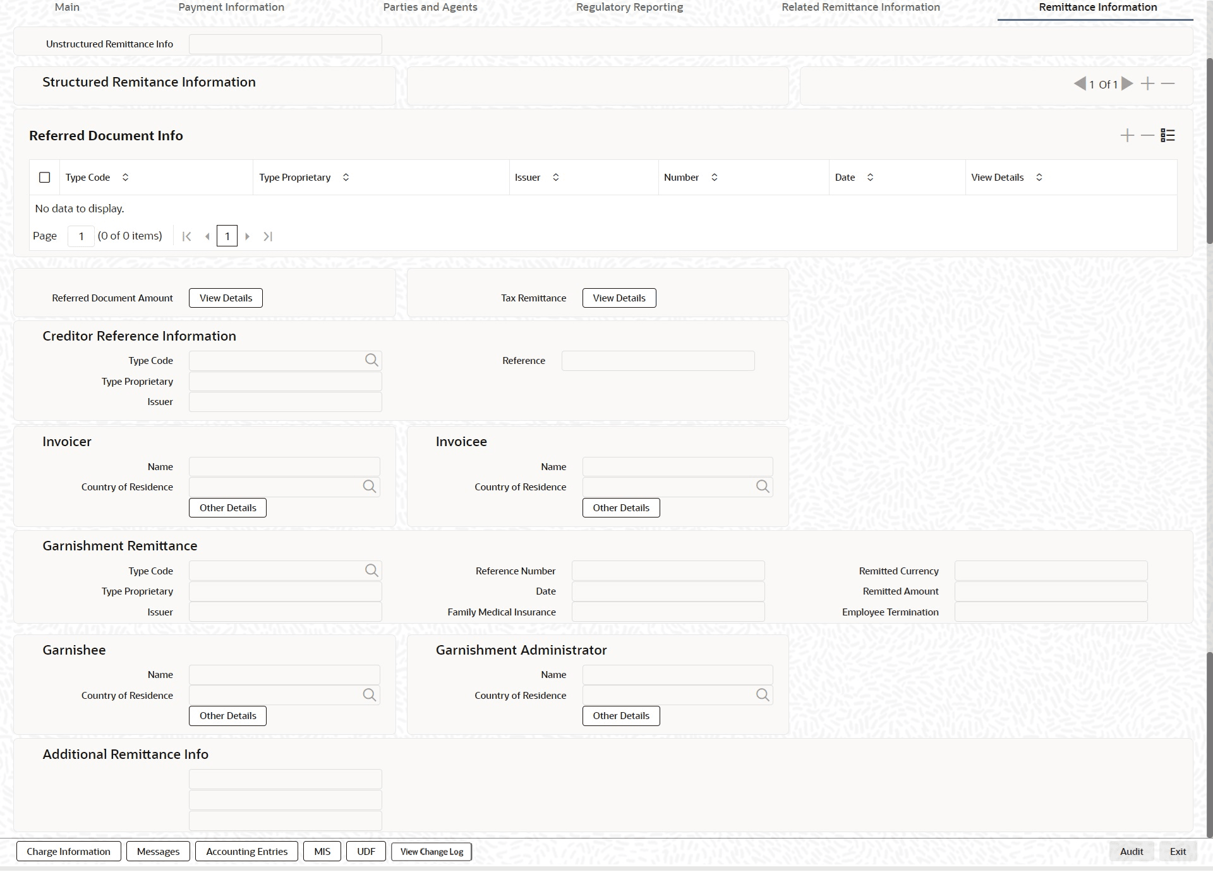Open the Garnishee Country of Residence lookup
Screen dimensions: 1213x872
click(x=370, y=695)
